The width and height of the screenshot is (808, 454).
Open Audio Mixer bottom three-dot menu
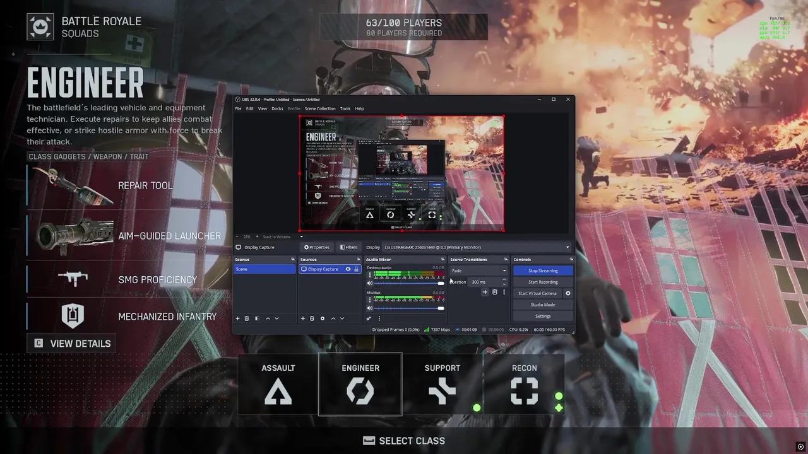tap(379, 318)
